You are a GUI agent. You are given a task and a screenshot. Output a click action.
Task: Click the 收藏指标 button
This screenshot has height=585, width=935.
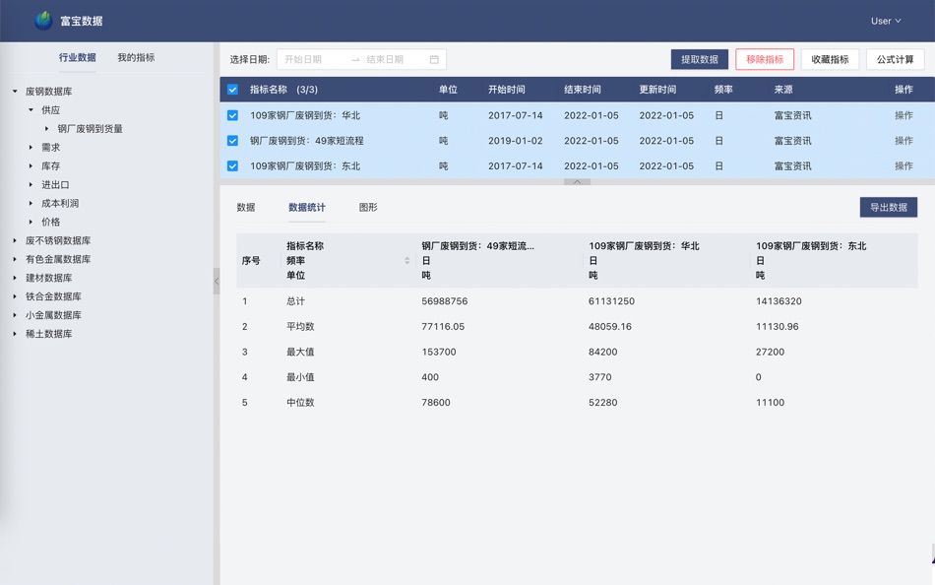830,59
